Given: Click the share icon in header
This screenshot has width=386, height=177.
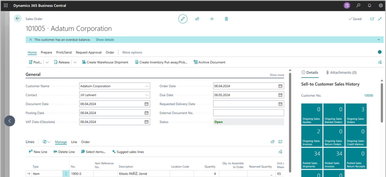Looking at the screenshot, I should pos(197,19).
